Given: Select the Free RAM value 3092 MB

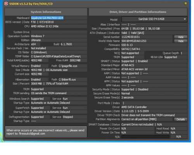Looking at the screenshot, I should 75,60.
